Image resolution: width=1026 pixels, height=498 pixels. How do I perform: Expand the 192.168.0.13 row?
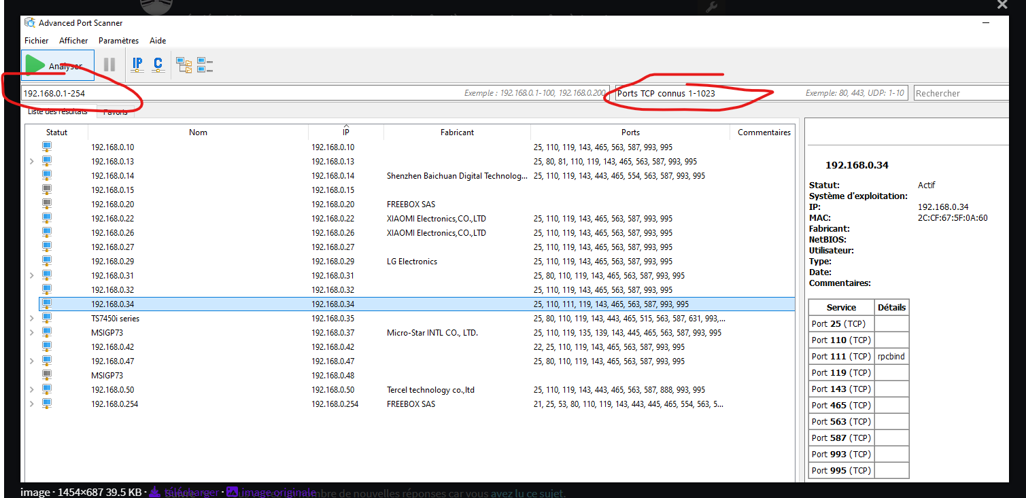(x=32, y=162)
